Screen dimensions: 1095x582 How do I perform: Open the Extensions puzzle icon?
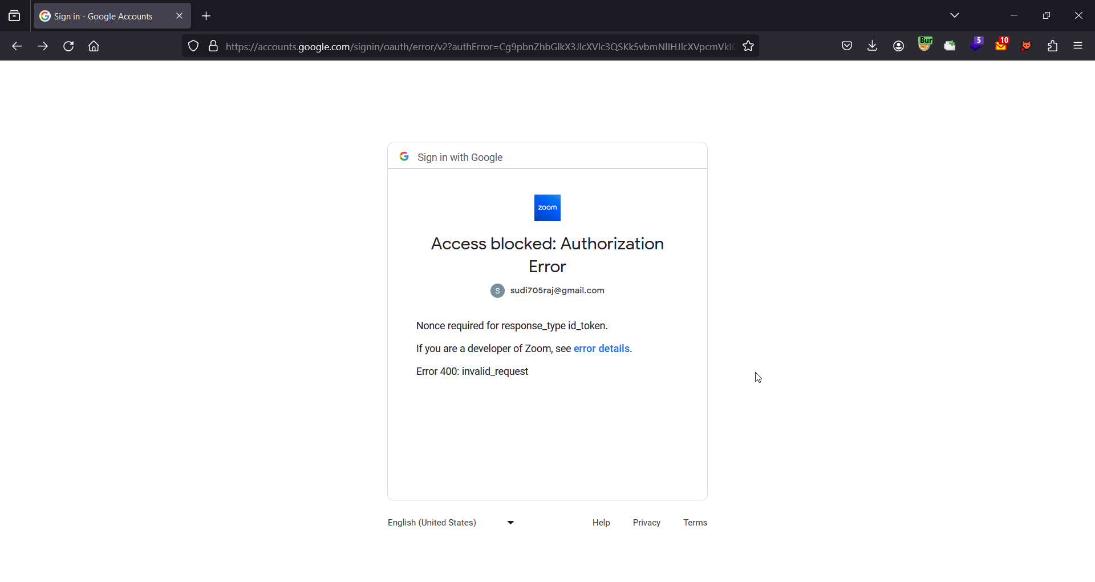[x=1053, y=46]
